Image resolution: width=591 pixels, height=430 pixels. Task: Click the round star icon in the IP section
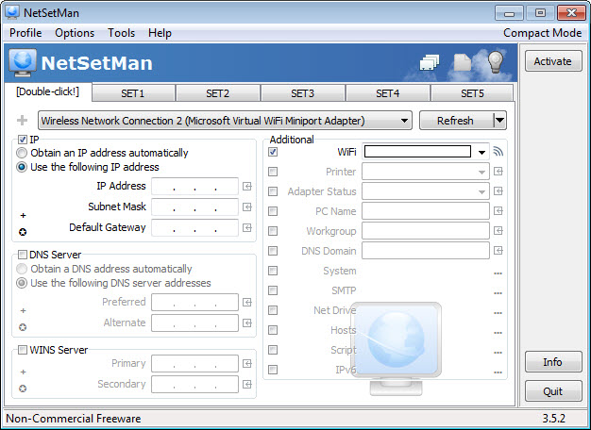[23, 232]
